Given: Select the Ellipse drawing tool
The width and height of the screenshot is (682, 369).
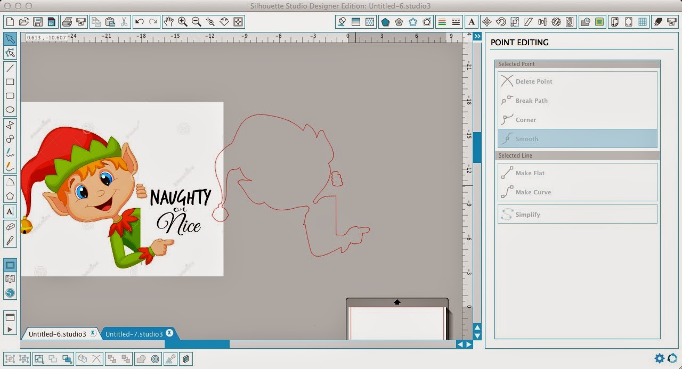Looking at the screenshot, I should tap(10, 110).
